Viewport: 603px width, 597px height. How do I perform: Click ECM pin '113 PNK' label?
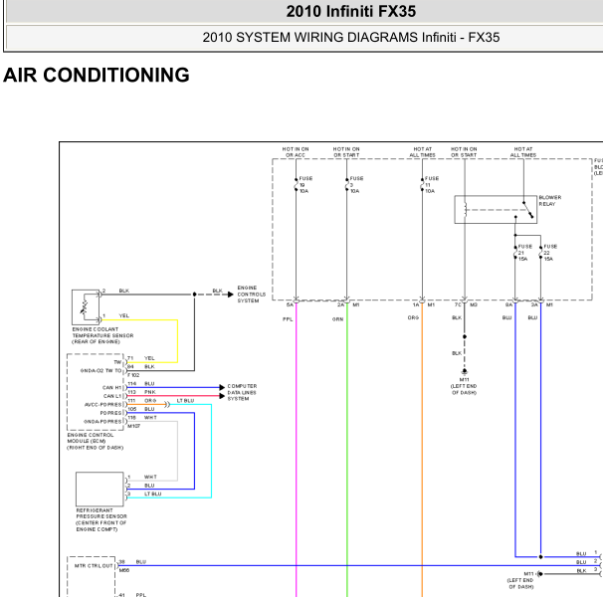click(141, 392)
